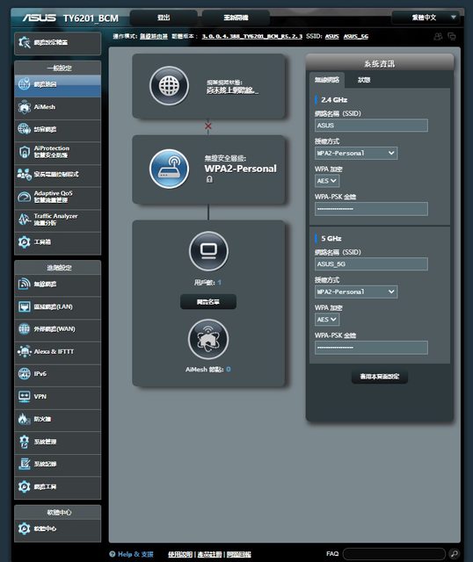Open AiMesh in the sidebar
473x562 pixels.
[57, 107]
